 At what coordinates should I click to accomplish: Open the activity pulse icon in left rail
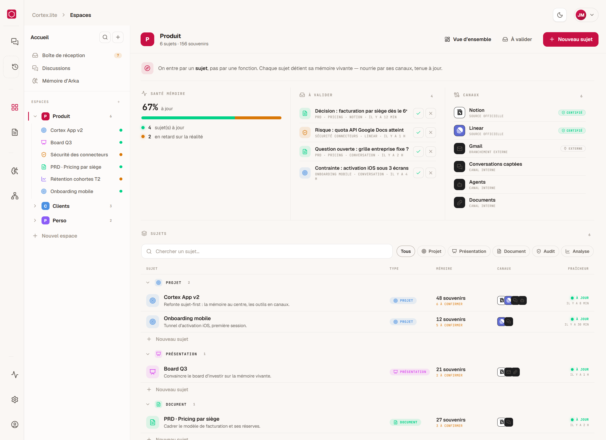click(x=15, y=375)
